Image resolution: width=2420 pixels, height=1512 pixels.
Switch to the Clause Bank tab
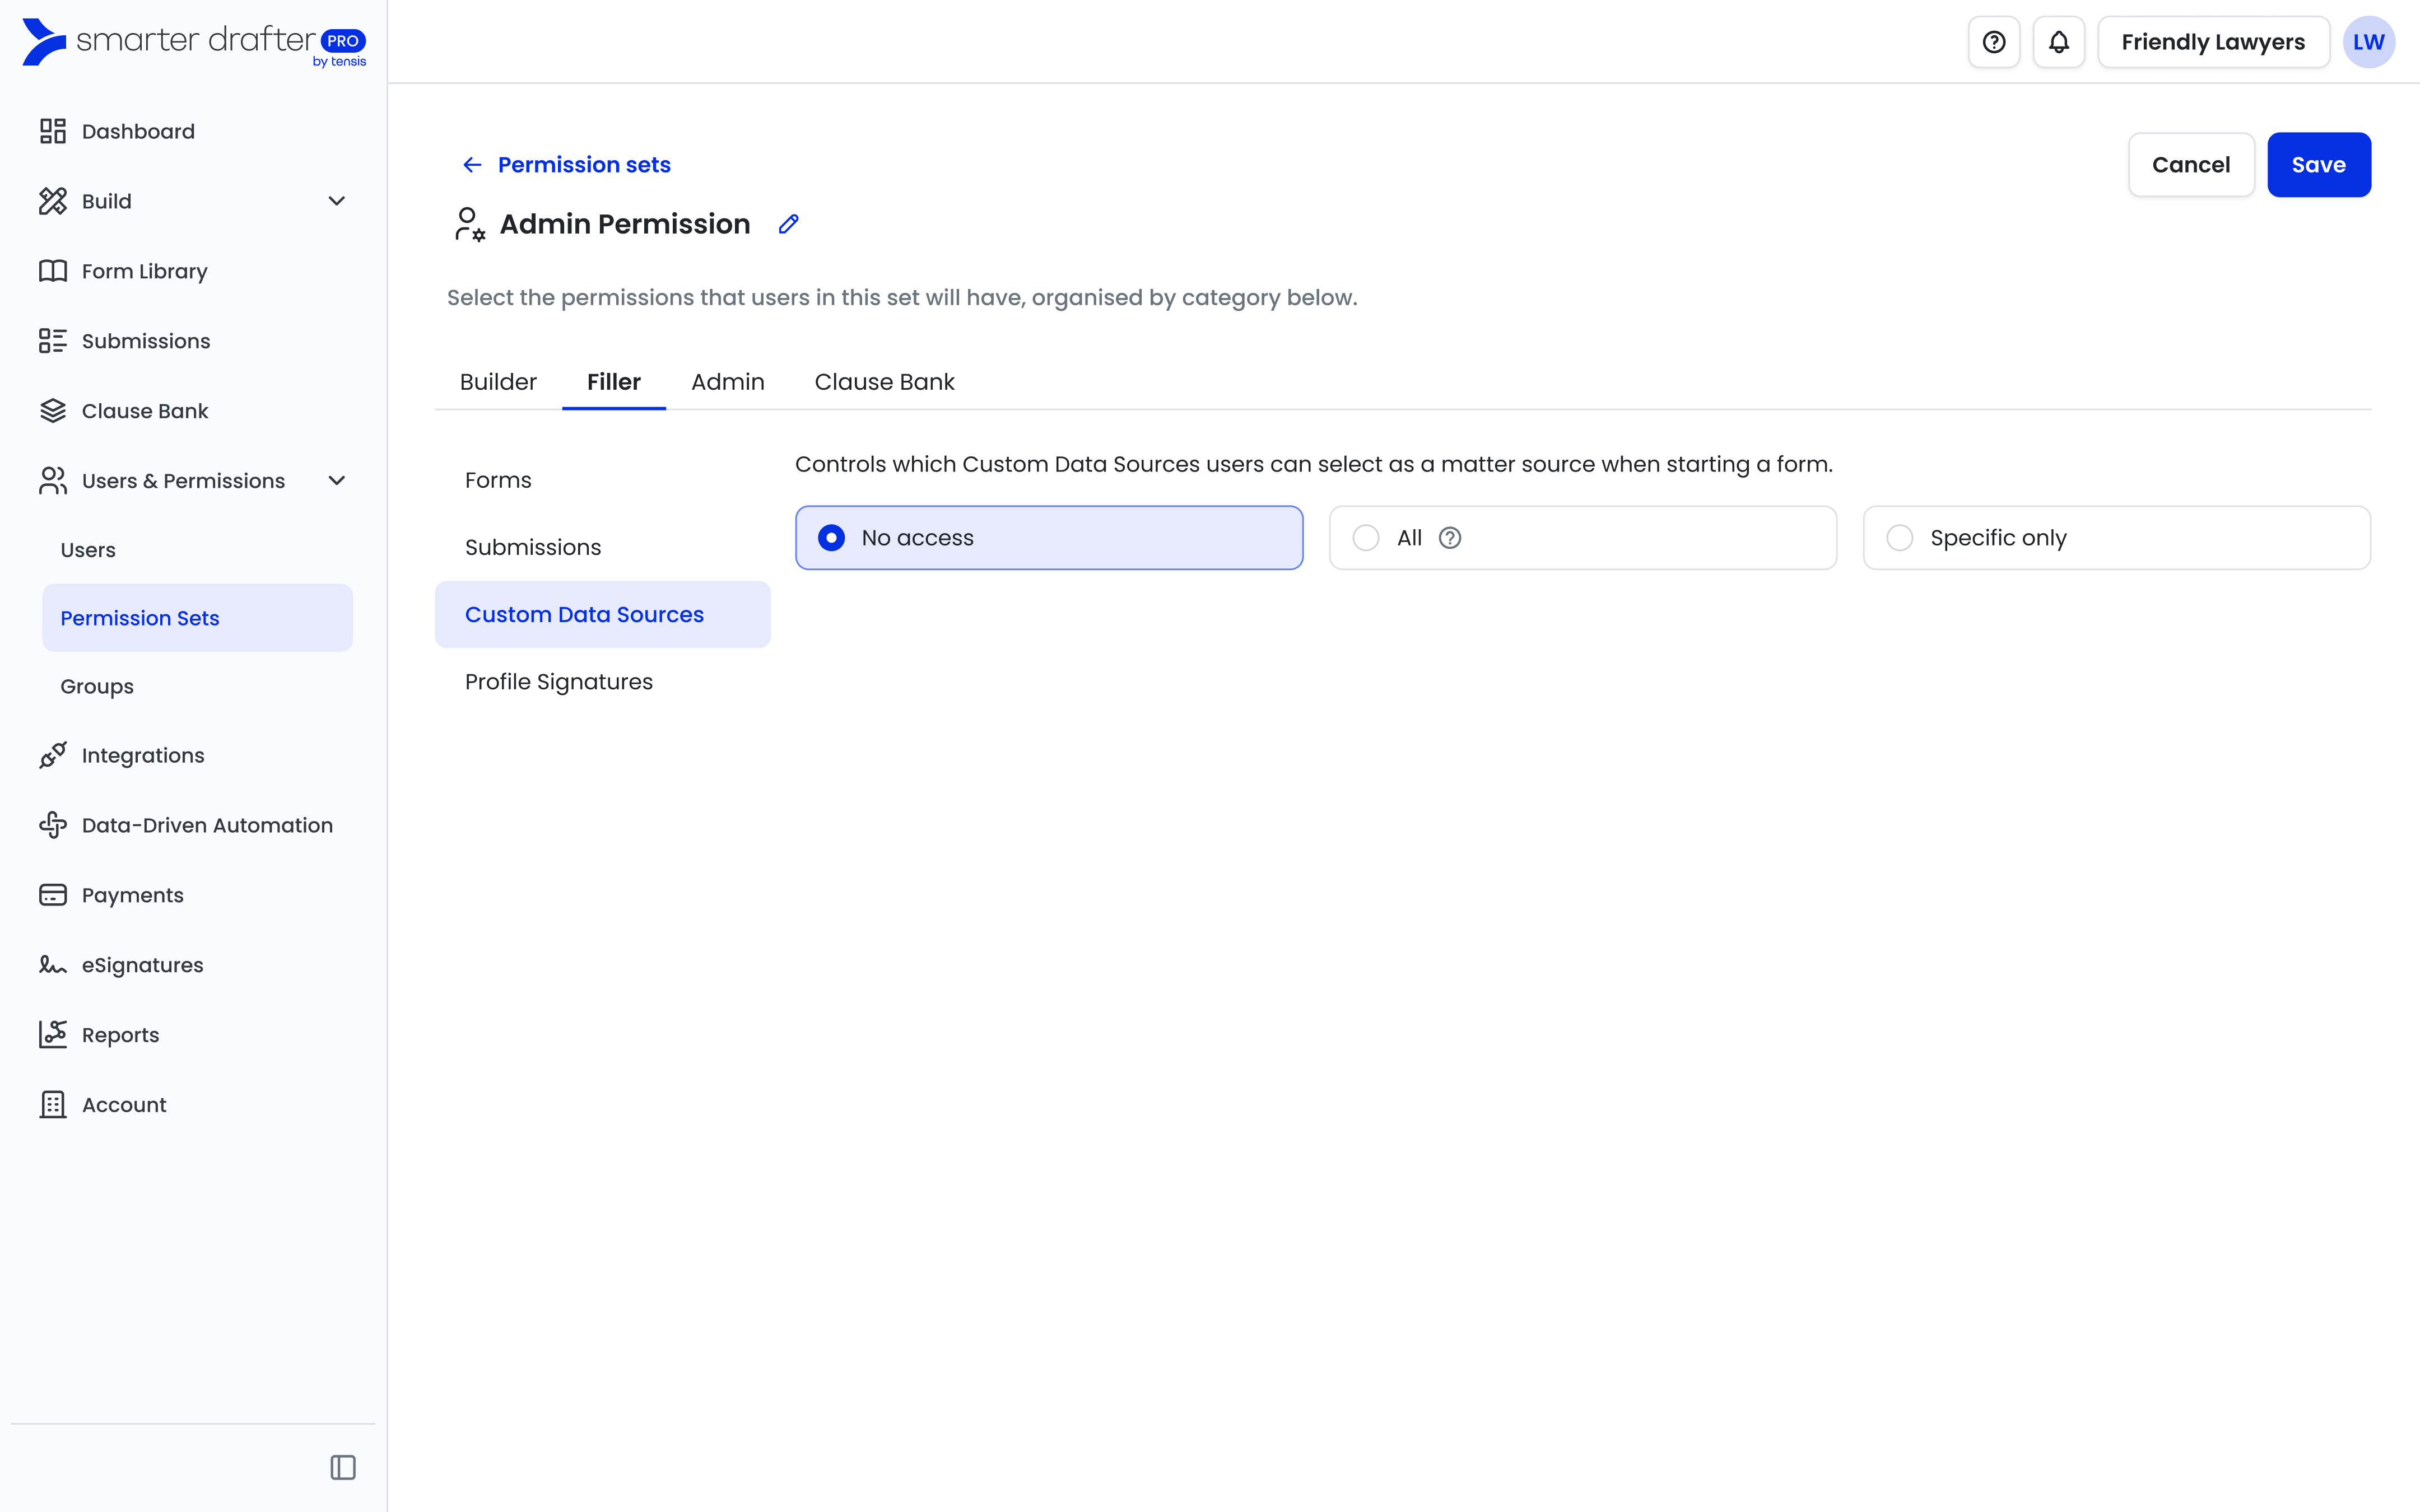(x=884, y=382)
